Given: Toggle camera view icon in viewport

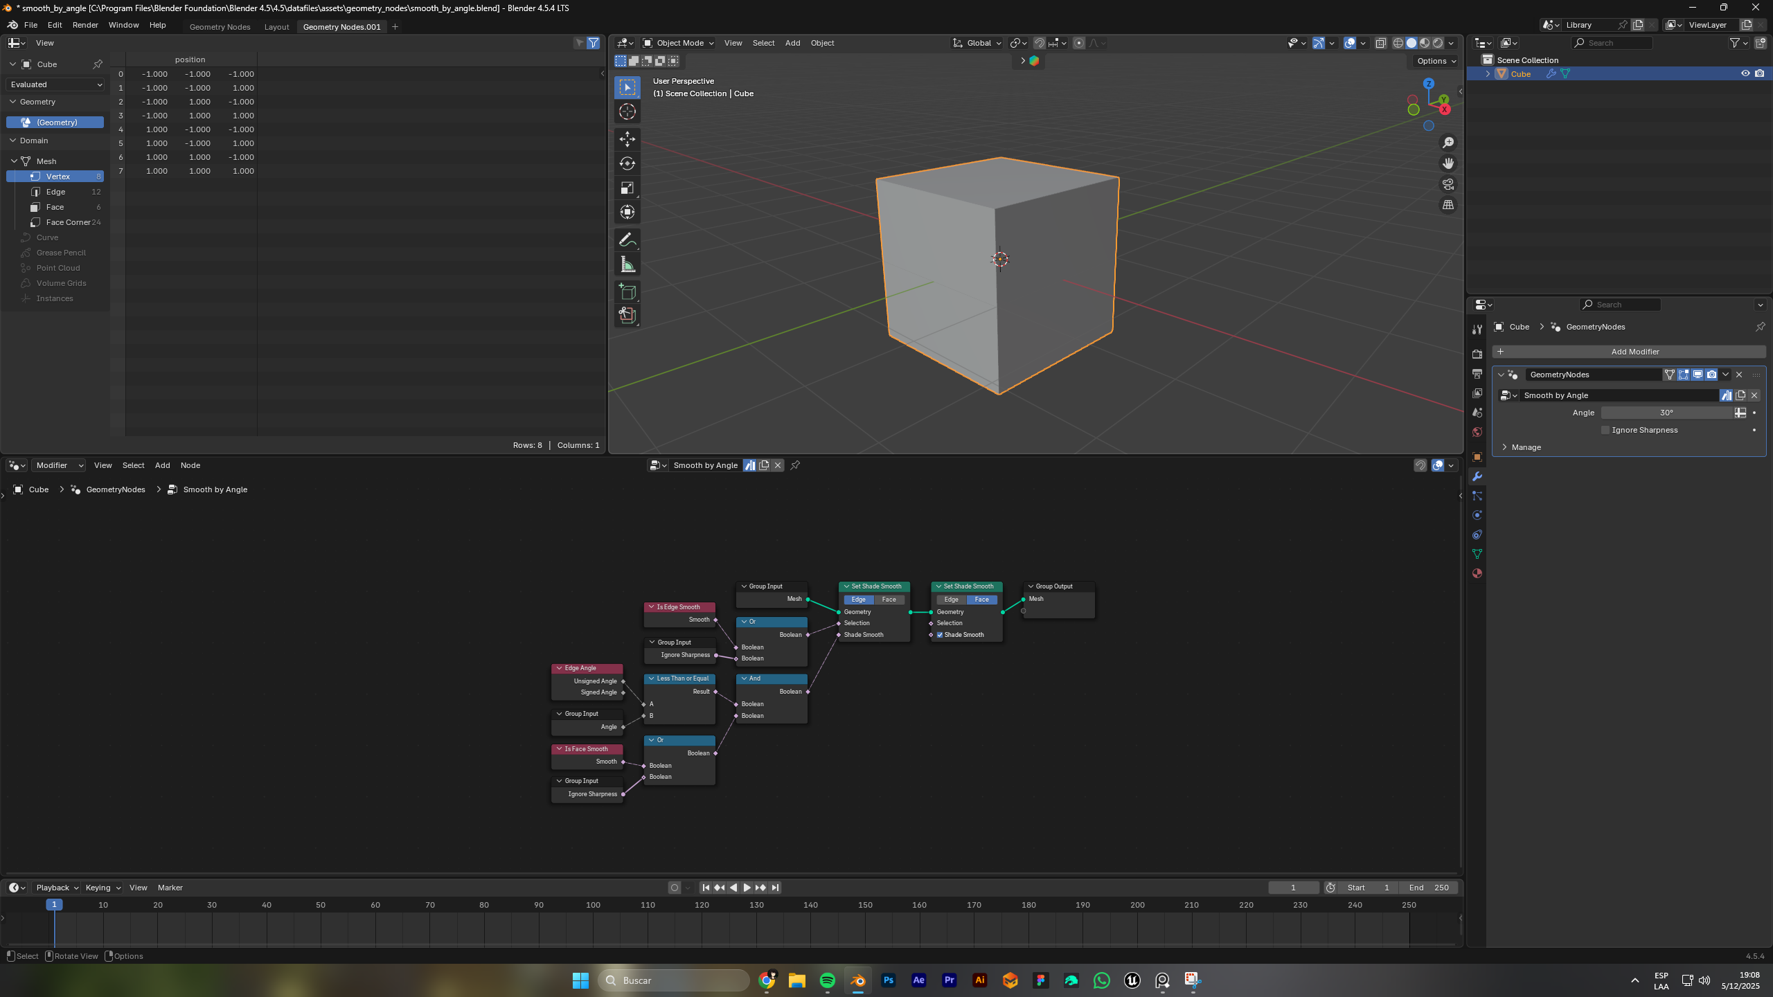Looking at the screenshot, I should [1448, 184].
